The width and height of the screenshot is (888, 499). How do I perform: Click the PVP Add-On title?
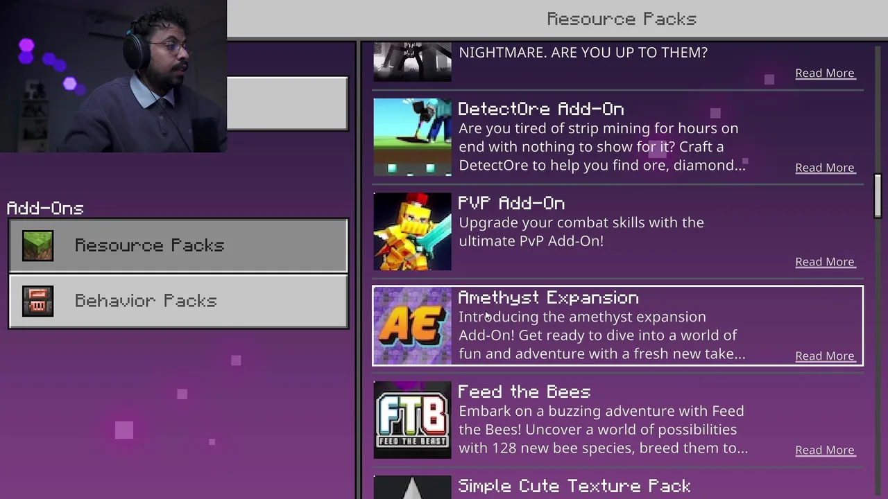pos(511,204)
